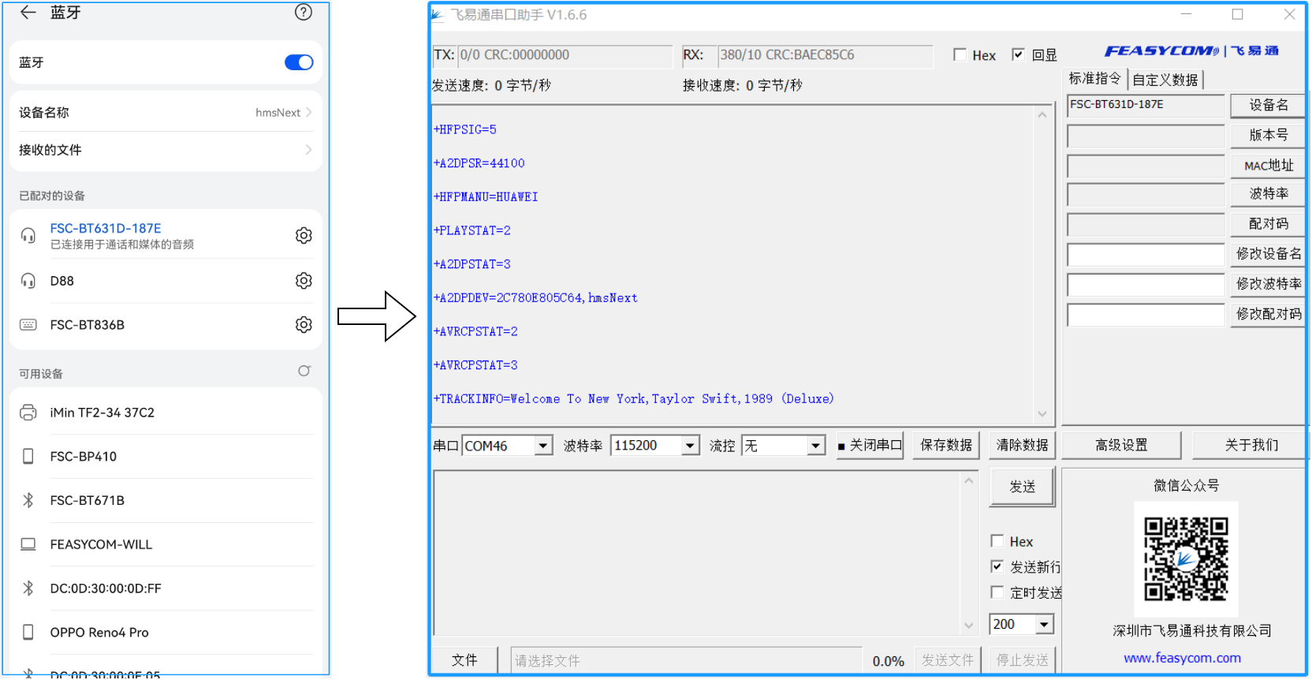The width and height of the screenshot is (1312, 680).
Task: Expand the COM46 serial port dropdown
Action: click(x=542, y=446)
